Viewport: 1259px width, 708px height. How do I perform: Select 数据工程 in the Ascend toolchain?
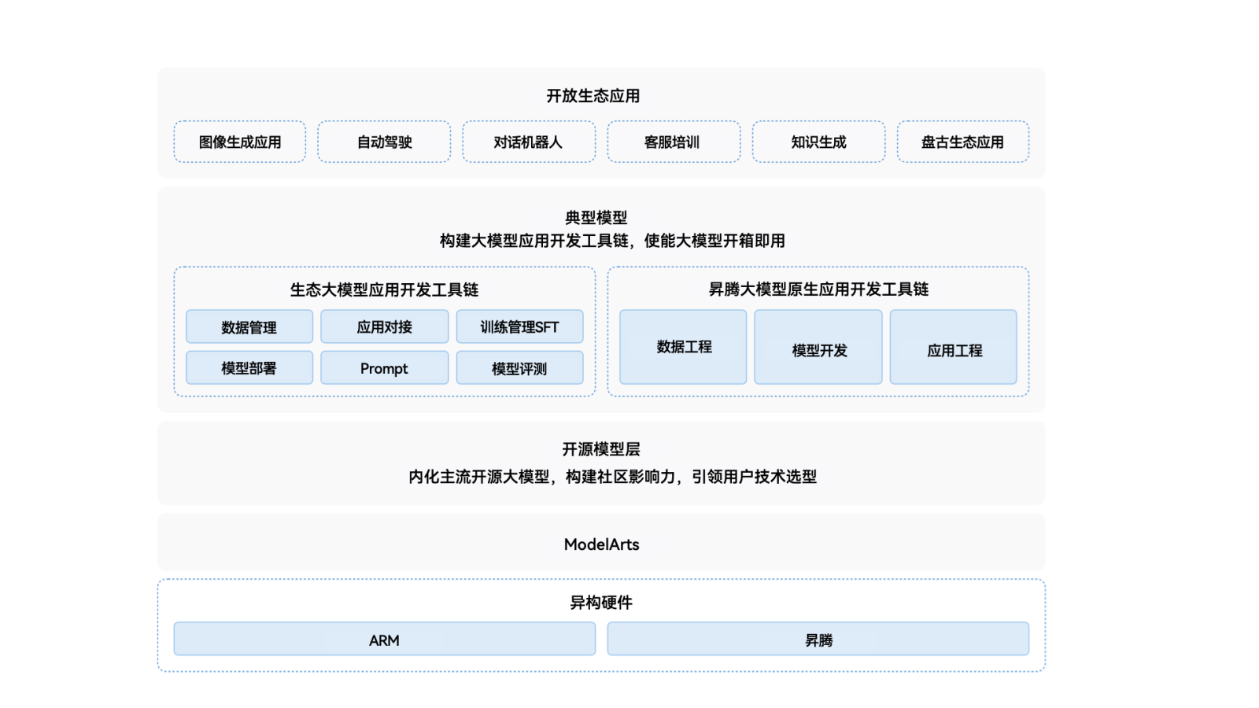682,347
